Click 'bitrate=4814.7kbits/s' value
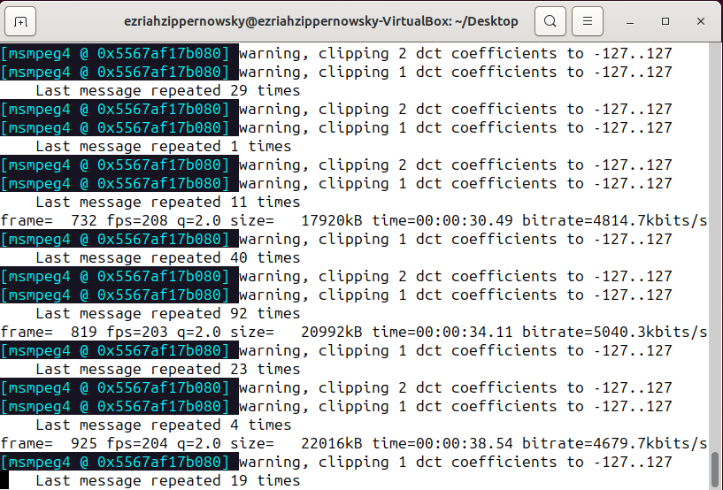 click(x=615, y=220)
